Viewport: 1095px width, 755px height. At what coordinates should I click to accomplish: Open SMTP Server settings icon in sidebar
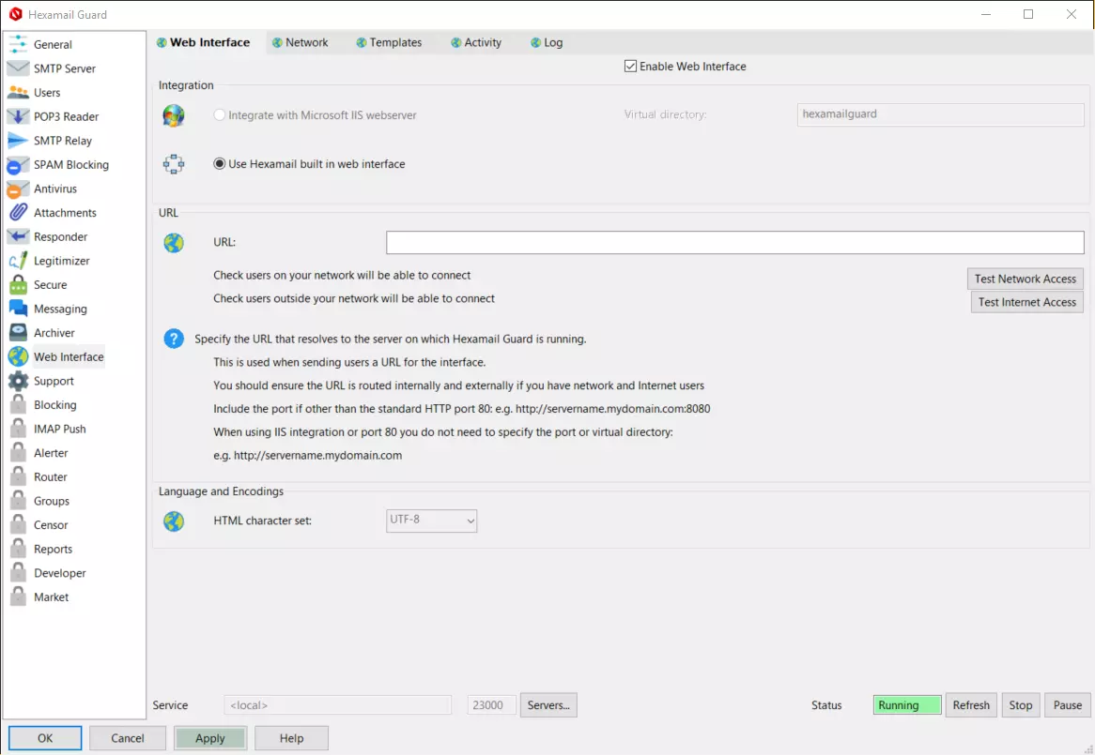(x=19, y=68)
